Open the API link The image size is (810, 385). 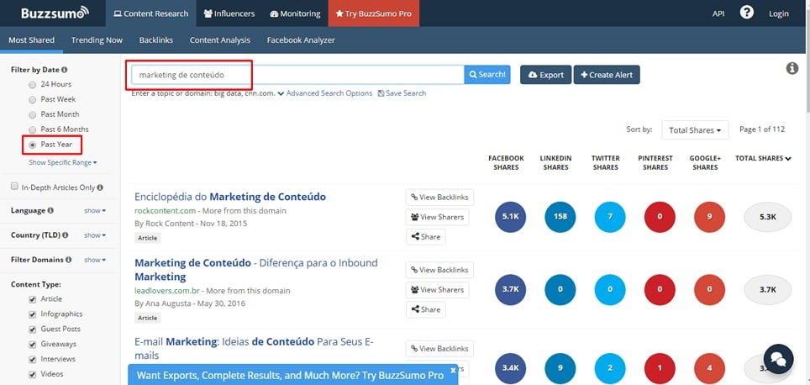(x=718, y=13)
